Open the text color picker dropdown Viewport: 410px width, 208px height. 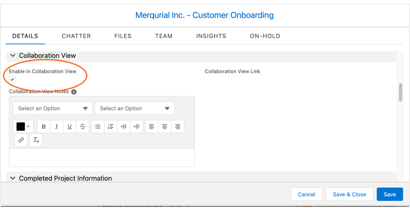(x=23, y=127)
